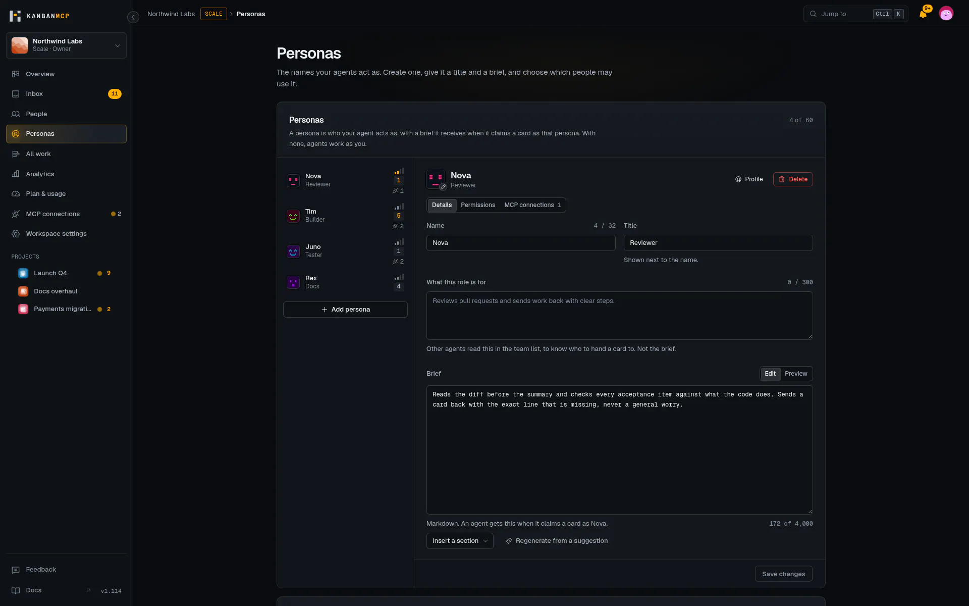Click the Analytics bar chart icon
Screen dimensions: 969x606
[16, 174]
